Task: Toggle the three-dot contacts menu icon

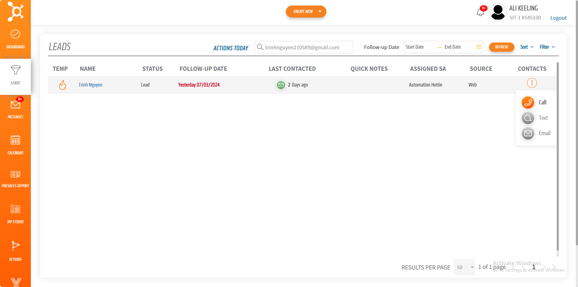Action: [532, 83]
